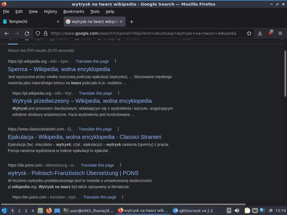Open Sperma – Wikipedia result link
Viewport: 287px width, 215px height.
pyautogui.click(x=59, y=69)
